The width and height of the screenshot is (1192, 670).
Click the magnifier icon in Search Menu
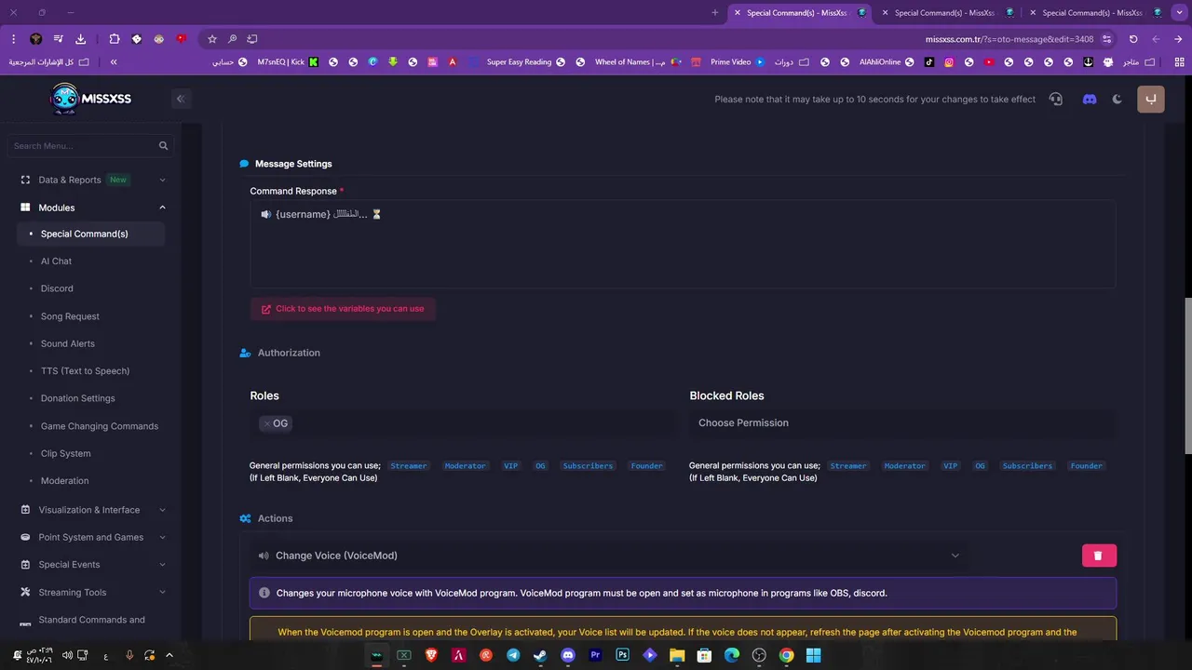(164, 146)
